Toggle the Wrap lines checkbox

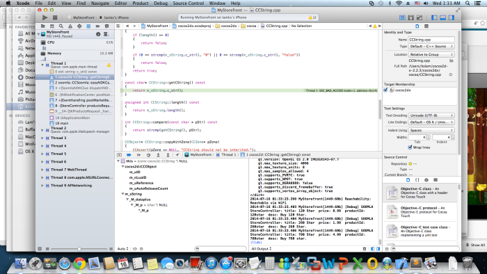[410, 147]
